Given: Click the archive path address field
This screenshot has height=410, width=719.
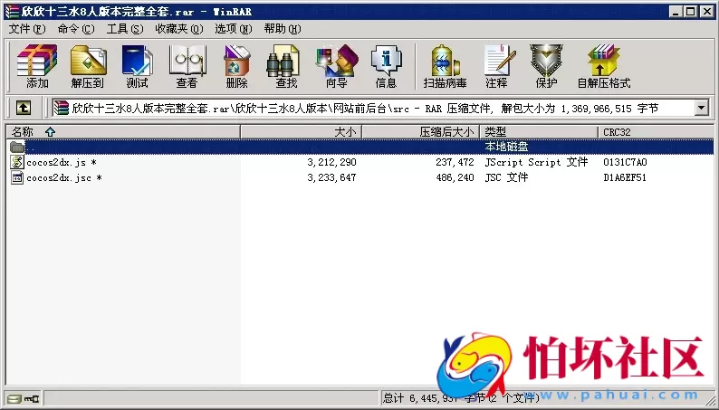Looking at the screenshot, I should click(372, 109).
